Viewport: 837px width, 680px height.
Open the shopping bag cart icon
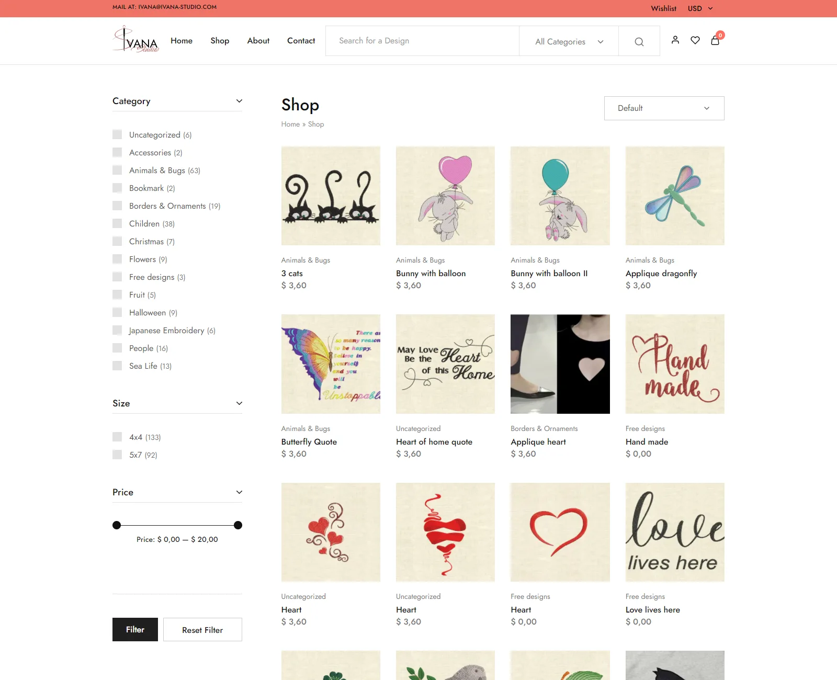click(x=715, y=40)
